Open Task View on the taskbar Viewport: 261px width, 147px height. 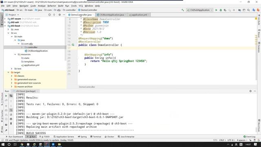[15, 144]
